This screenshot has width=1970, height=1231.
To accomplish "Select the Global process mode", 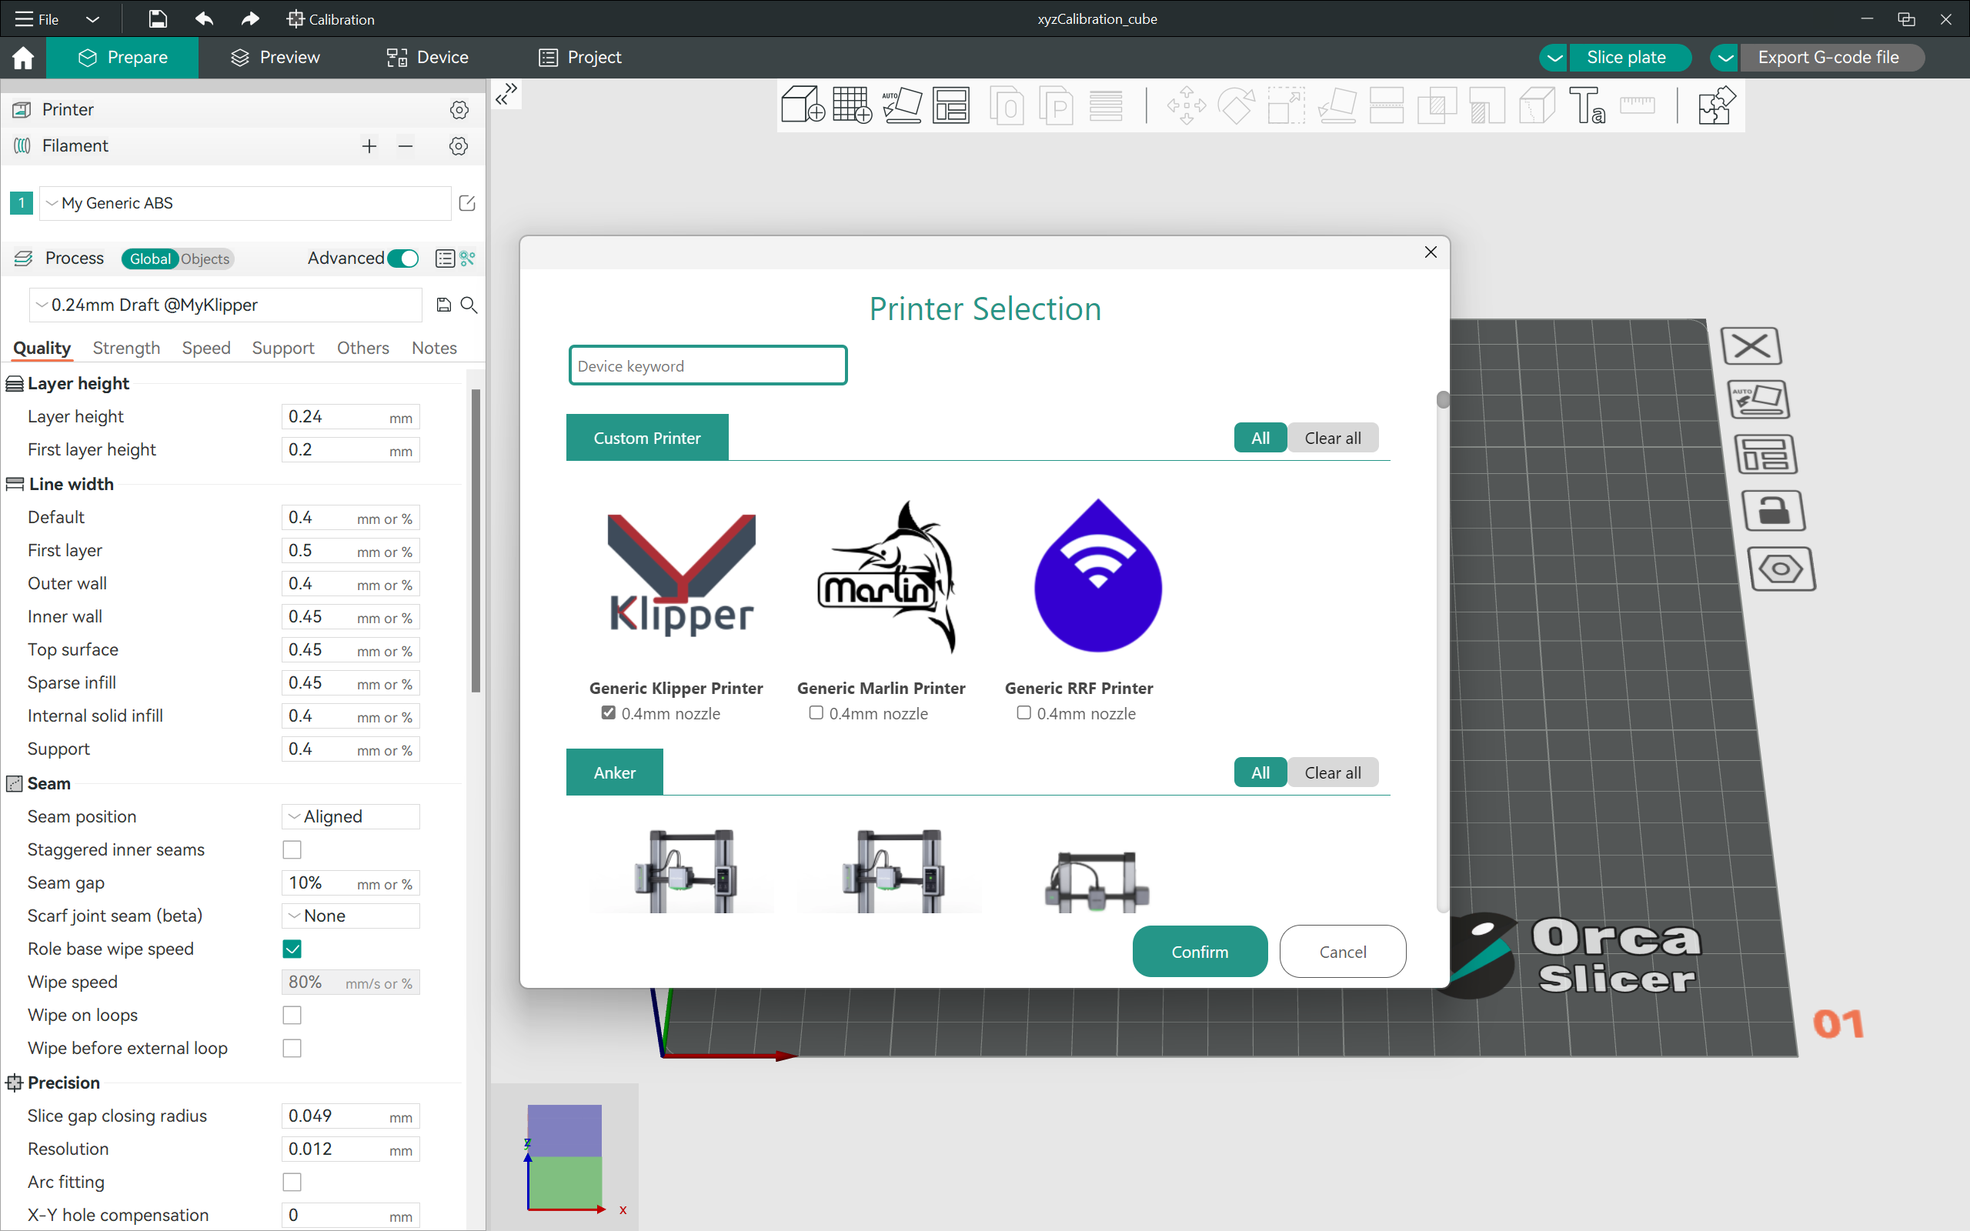I will pyautogui.click(x=150, y=259).
